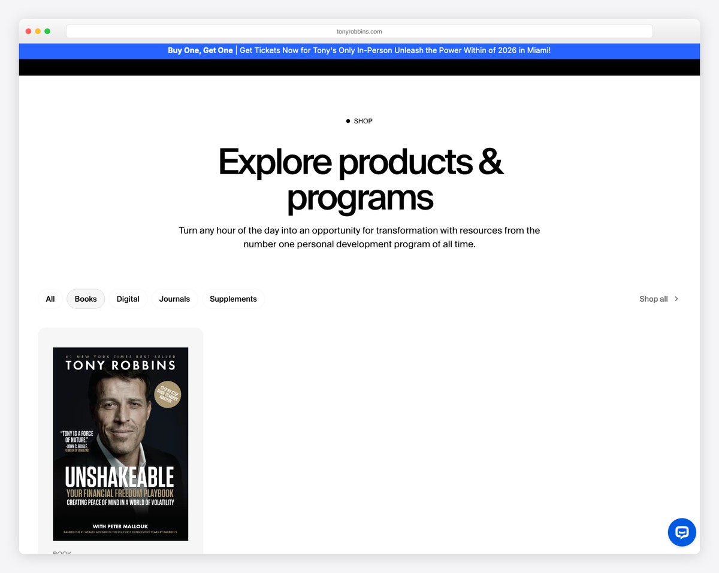
Task: Open the Shop all link
Action: pos(653,299)
